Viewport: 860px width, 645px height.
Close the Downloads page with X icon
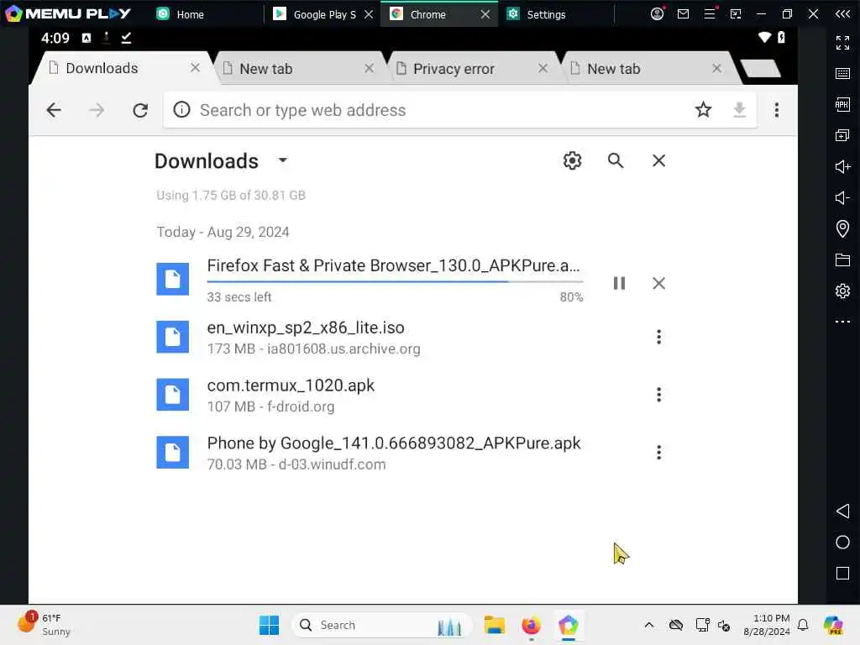658,160
